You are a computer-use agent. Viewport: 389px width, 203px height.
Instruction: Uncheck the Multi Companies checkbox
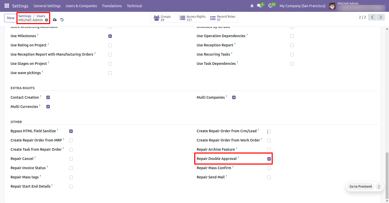[234, 97]
